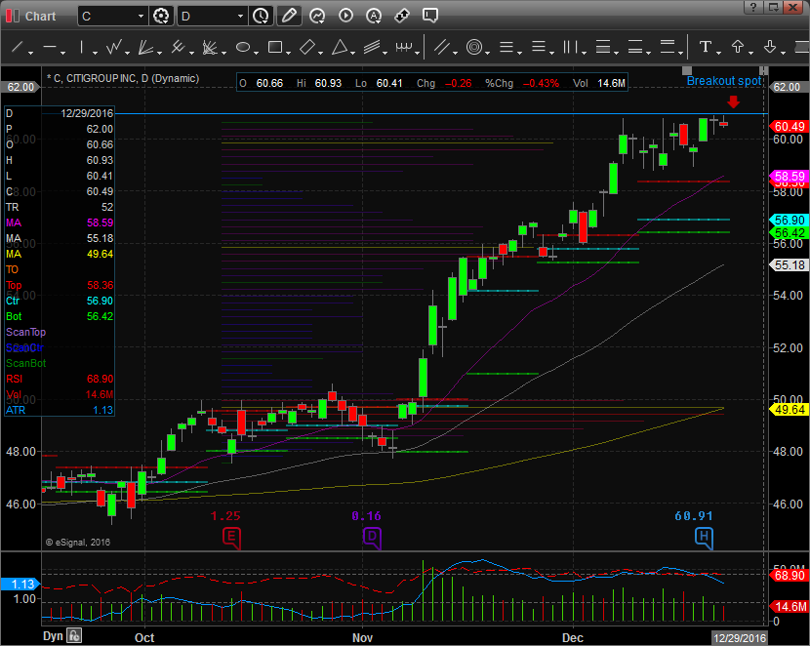Select the down arrow marker tool
The height and width of the screenshot is (646, 810).
point(770,48)
